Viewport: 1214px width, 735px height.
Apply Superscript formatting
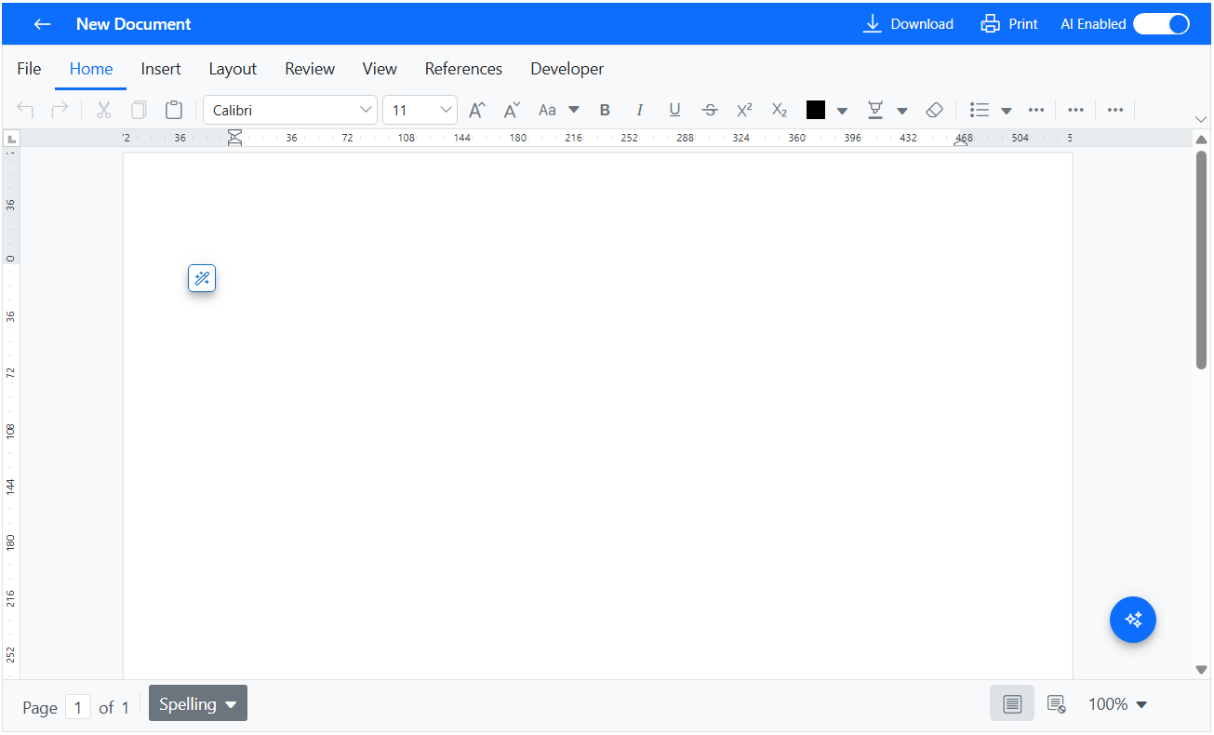tap(744, 110)
